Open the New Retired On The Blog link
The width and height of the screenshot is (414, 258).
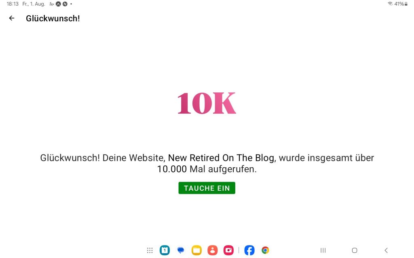click(222, 158)
